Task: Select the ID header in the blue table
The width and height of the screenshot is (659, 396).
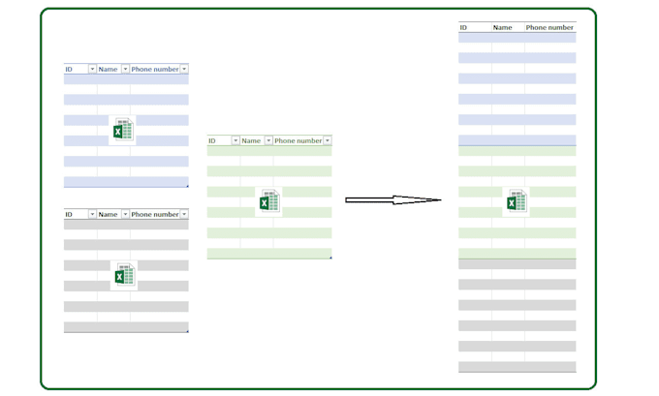Action: pyautogui.click(x=69, y=70)
